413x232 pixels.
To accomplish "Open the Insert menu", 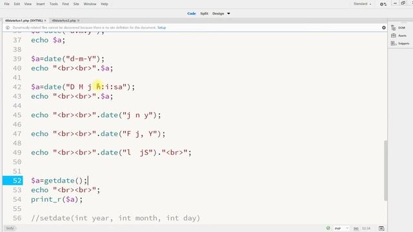I will point(40,4).
